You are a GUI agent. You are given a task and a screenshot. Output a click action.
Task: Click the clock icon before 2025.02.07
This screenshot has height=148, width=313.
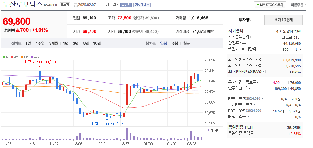76,5
